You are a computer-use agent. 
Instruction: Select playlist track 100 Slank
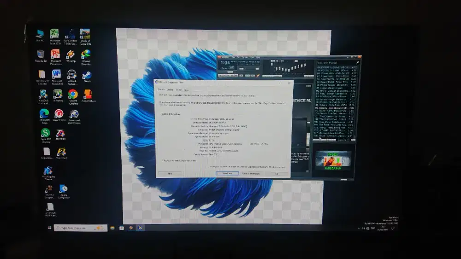pos(335,113)
